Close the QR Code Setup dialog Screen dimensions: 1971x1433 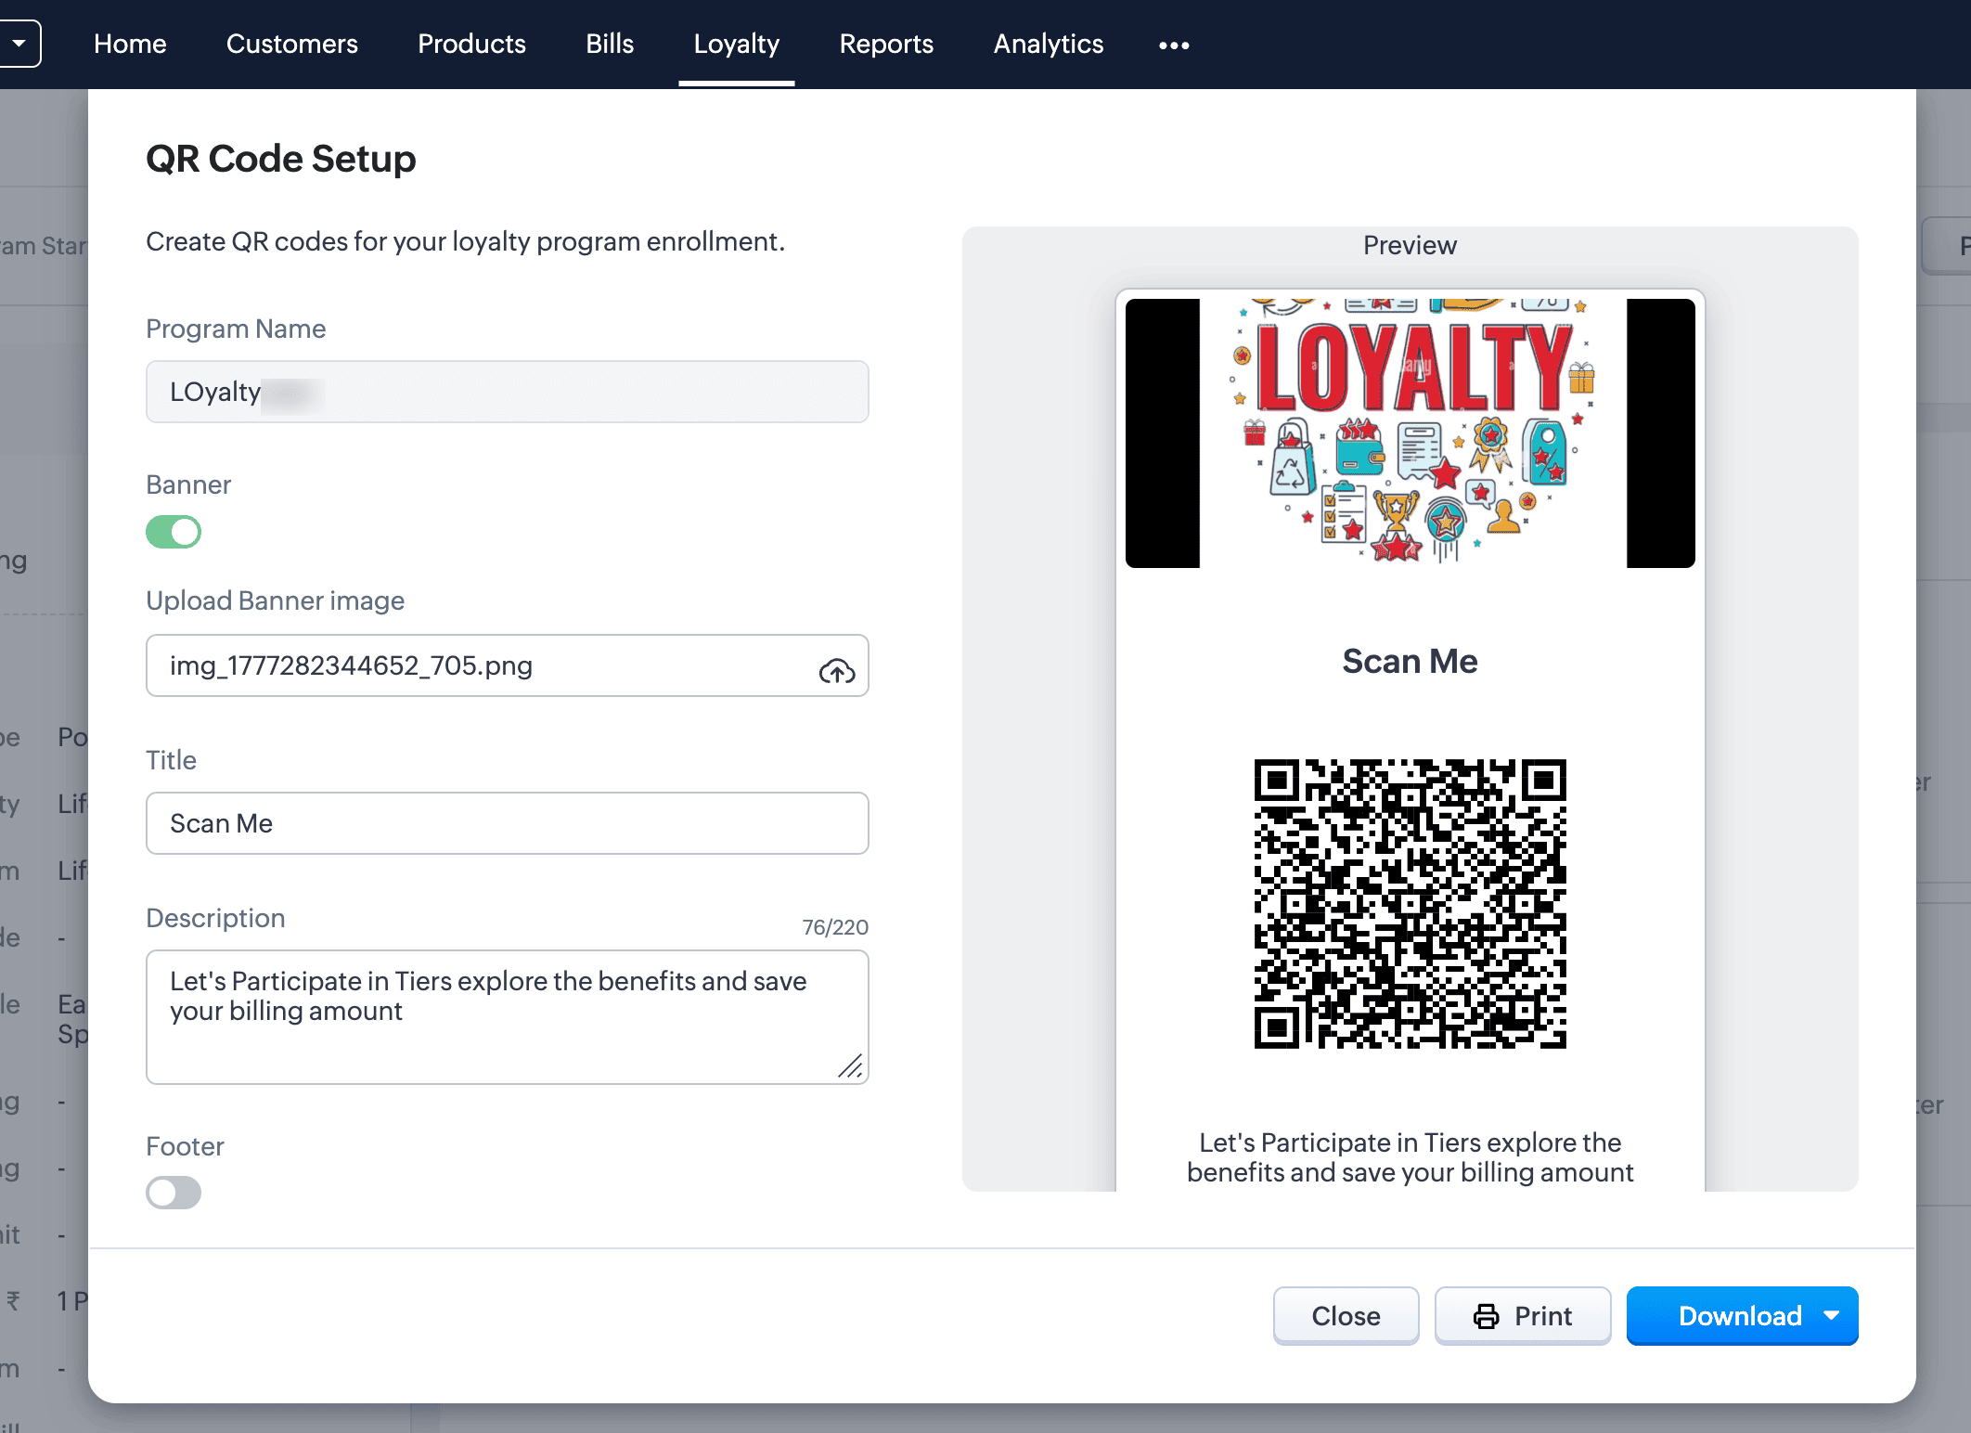pyautogui.click(x=1346, y=1316)
